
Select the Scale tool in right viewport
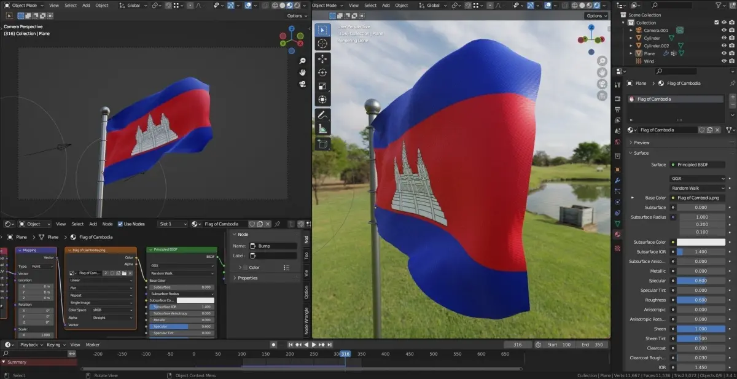pos(322,86)
